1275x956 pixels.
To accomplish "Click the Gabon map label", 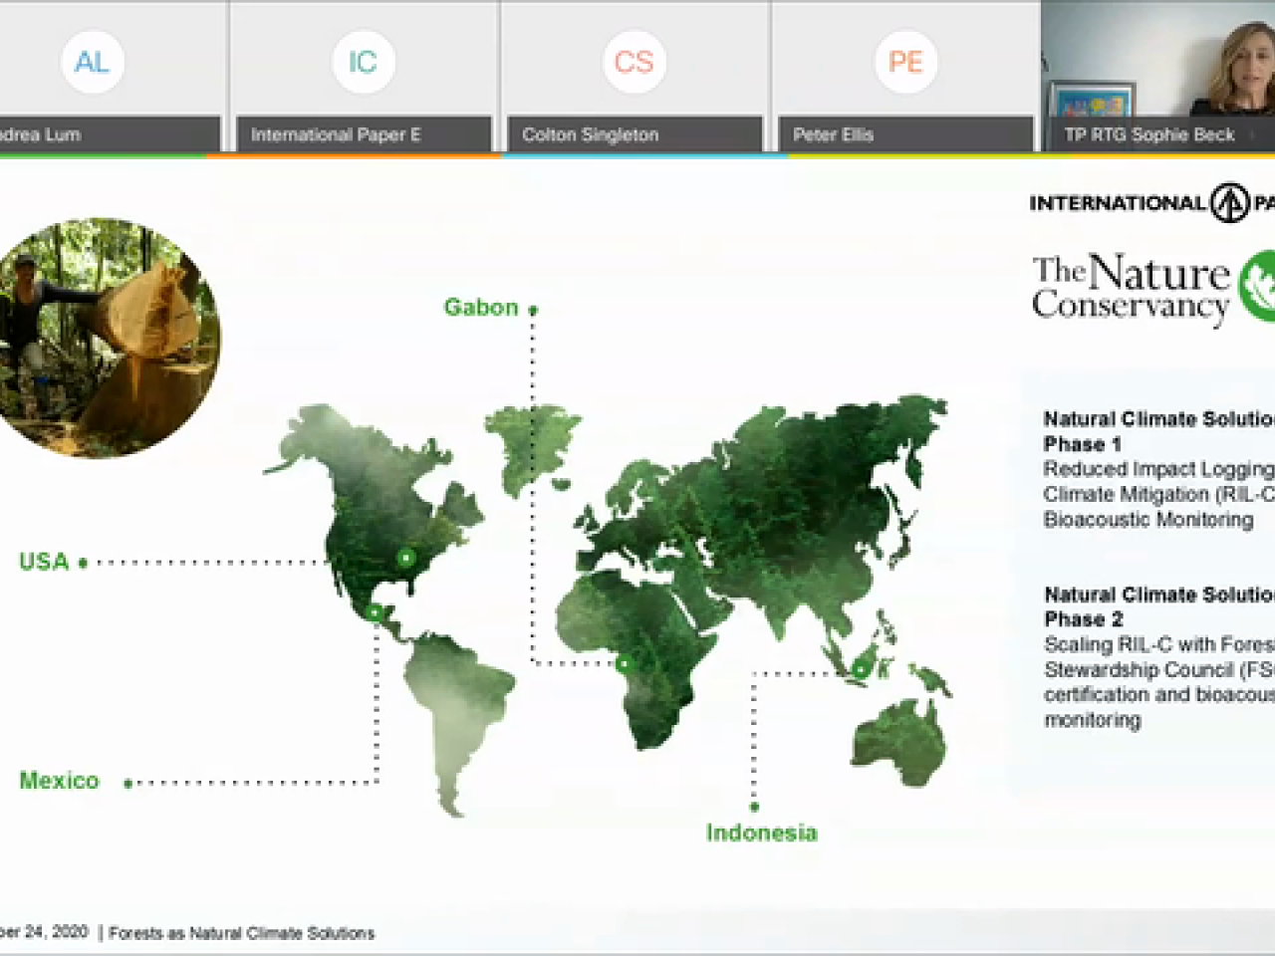I will click(480, 307).
